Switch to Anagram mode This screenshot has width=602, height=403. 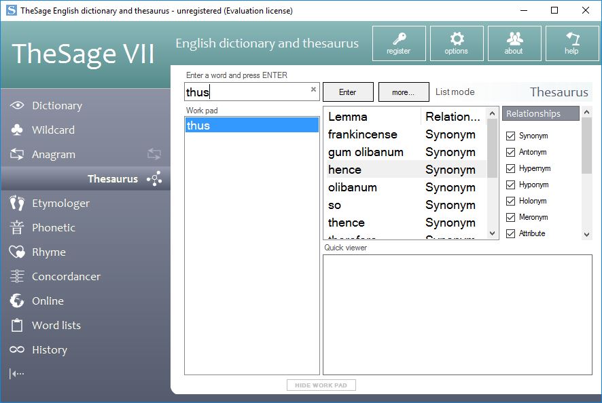(54, 155)
